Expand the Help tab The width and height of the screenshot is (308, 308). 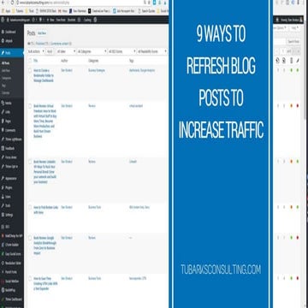294,28
